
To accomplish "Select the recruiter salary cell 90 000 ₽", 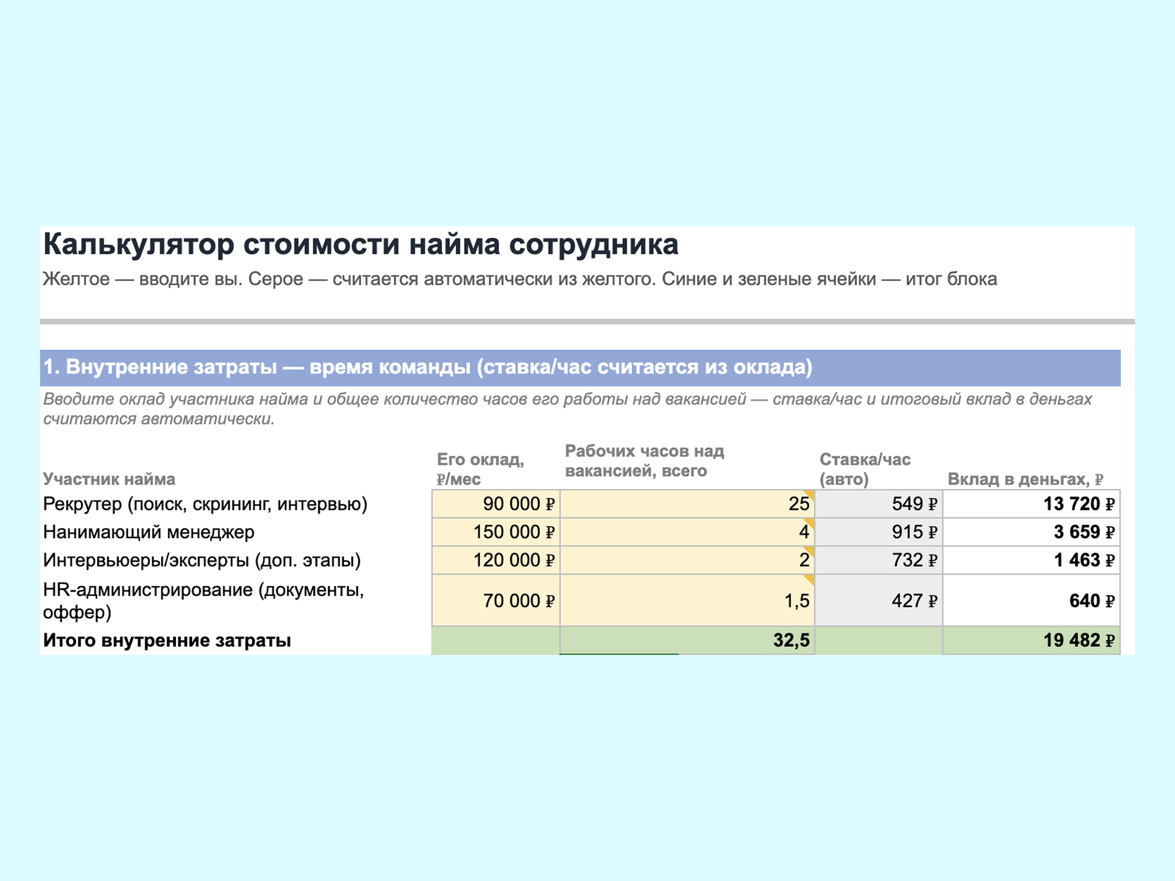I will coord(495,504).
